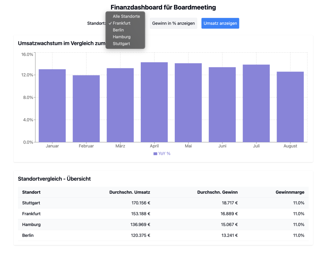
Task: Click the 'YoY %' legend label
Action: click(x=164, y=154)
